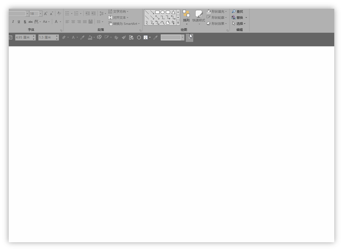
Task: Open font color dropdown arrow
Action: [x=61, y=22]
